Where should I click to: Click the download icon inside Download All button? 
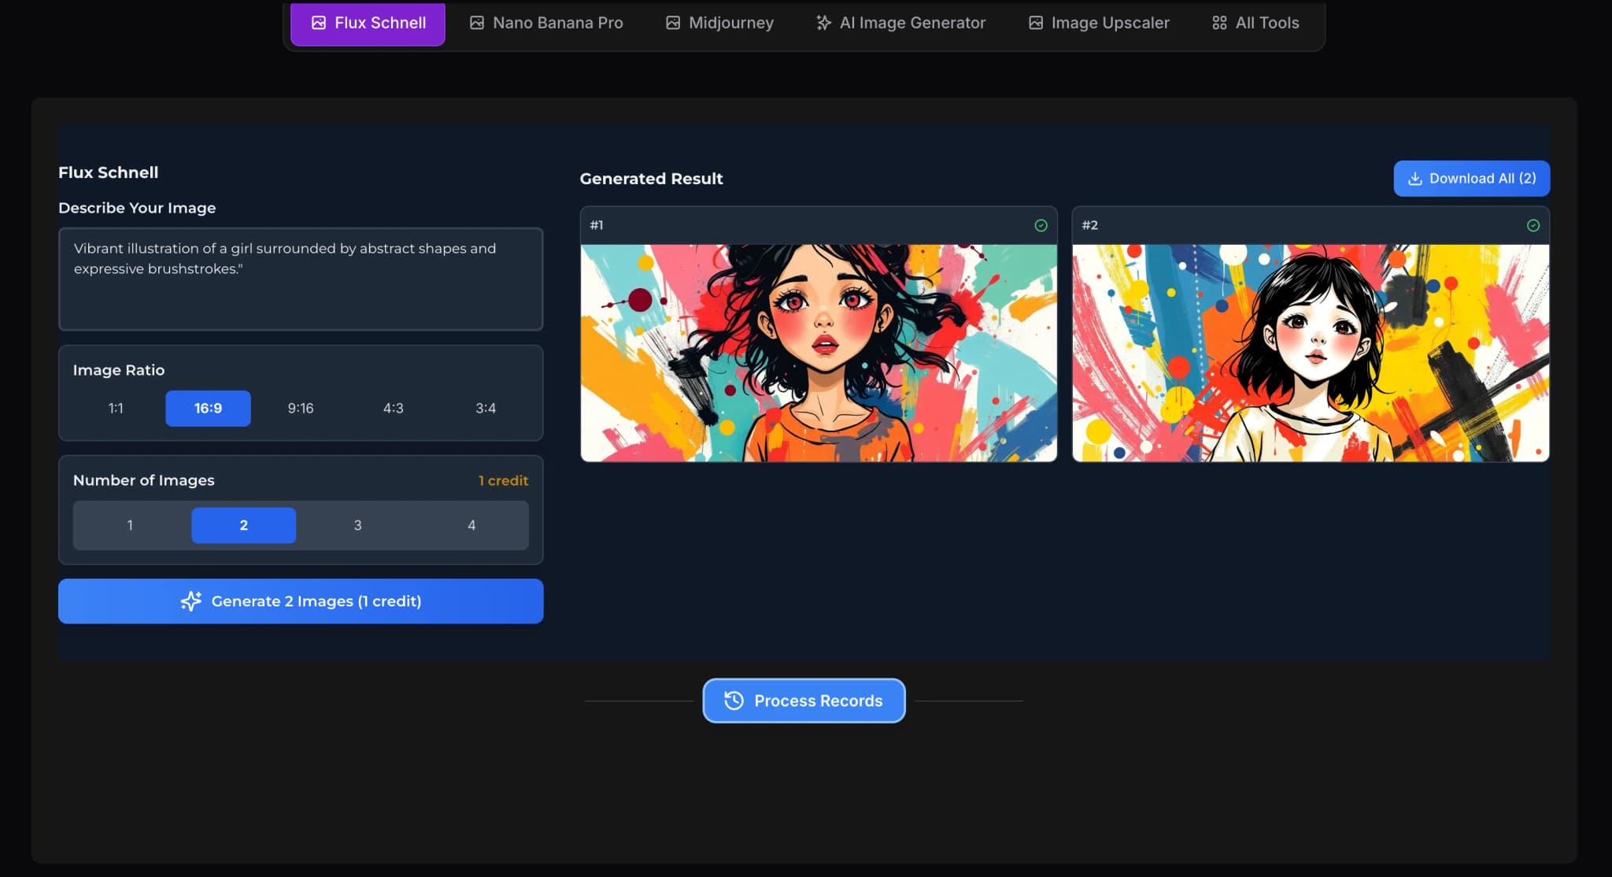pyautogui.click(x=1415, y=178)
